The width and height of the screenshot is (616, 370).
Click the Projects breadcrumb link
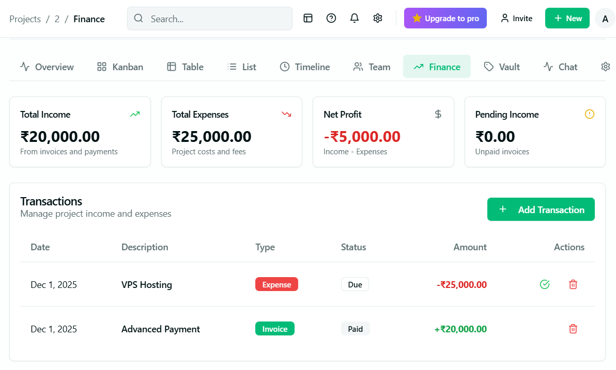coord(25,19)
